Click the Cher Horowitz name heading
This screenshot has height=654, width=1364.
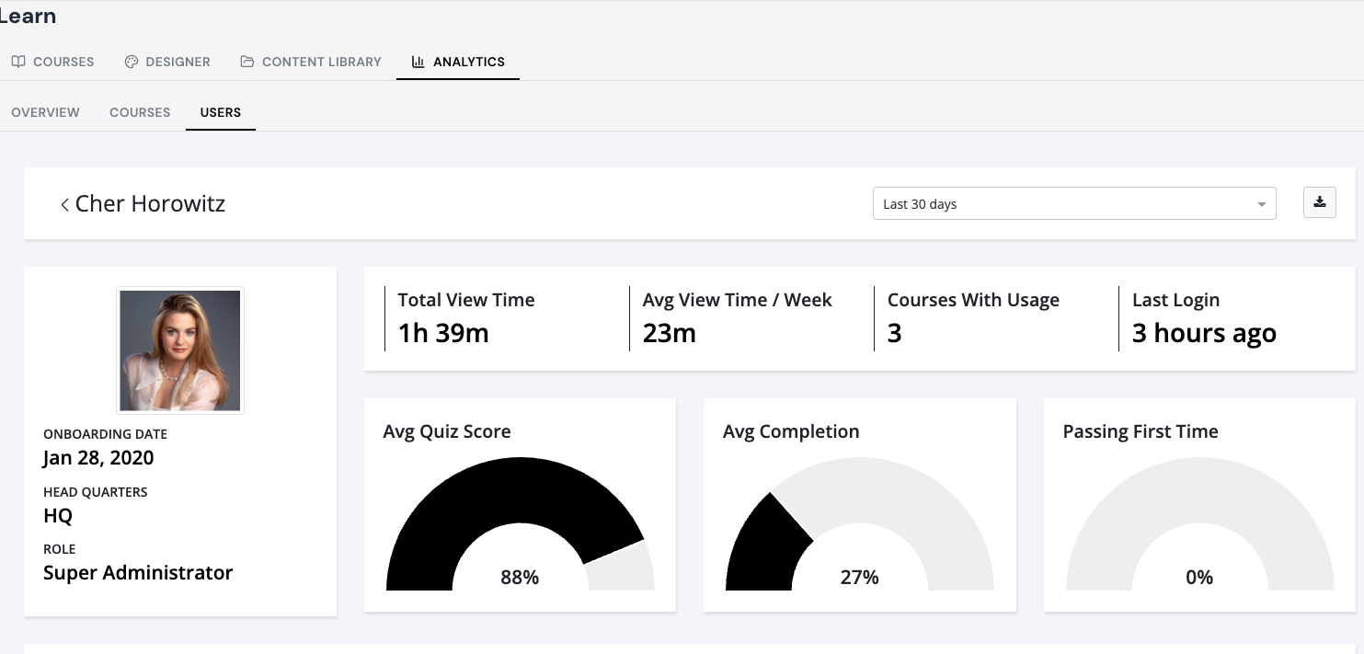(150, 204)
